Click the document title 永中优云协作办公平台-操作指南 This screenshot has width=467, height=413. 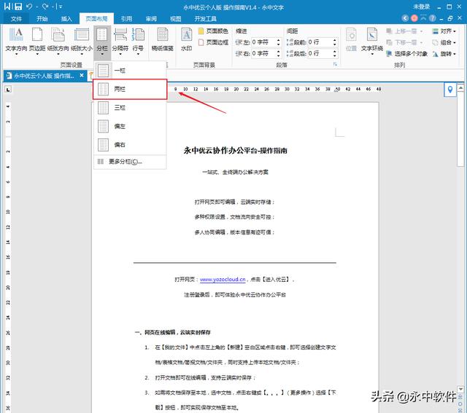(x=235, y=151)
